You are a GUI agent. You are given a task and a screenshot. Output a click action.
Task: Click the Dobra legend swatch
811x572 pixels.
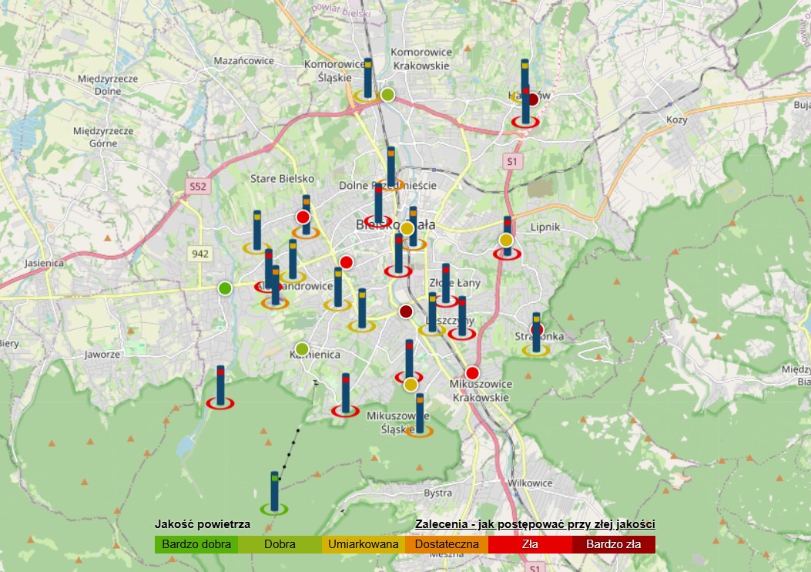coord(280,544)
